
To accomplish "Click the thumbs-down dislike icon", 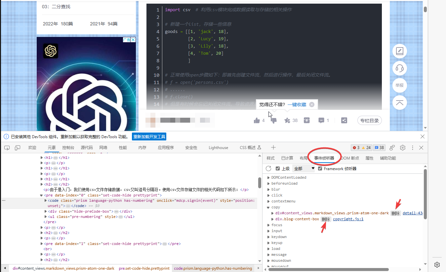I will (274, 120).
